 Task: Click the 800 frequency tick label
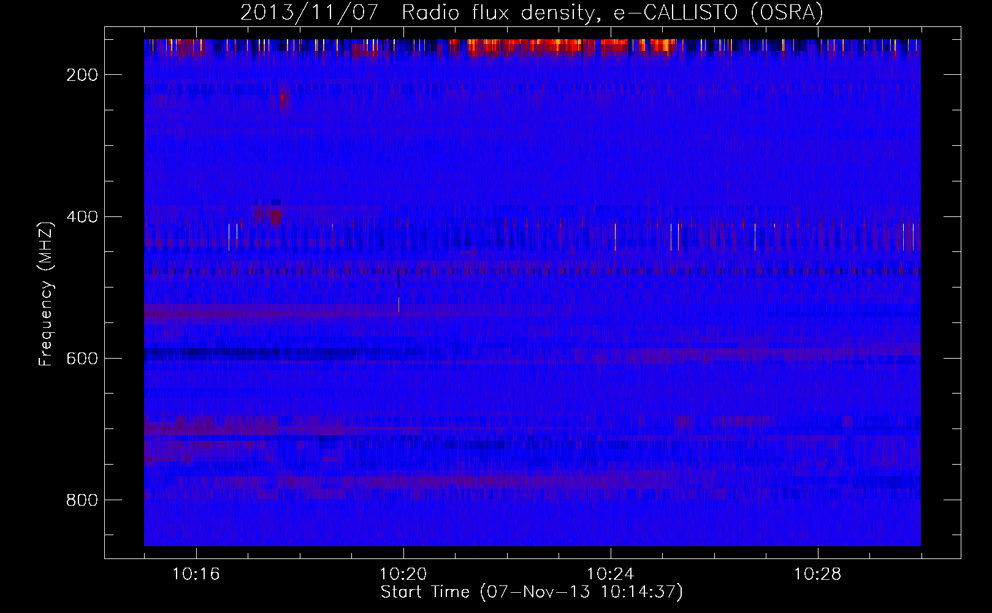82,500
